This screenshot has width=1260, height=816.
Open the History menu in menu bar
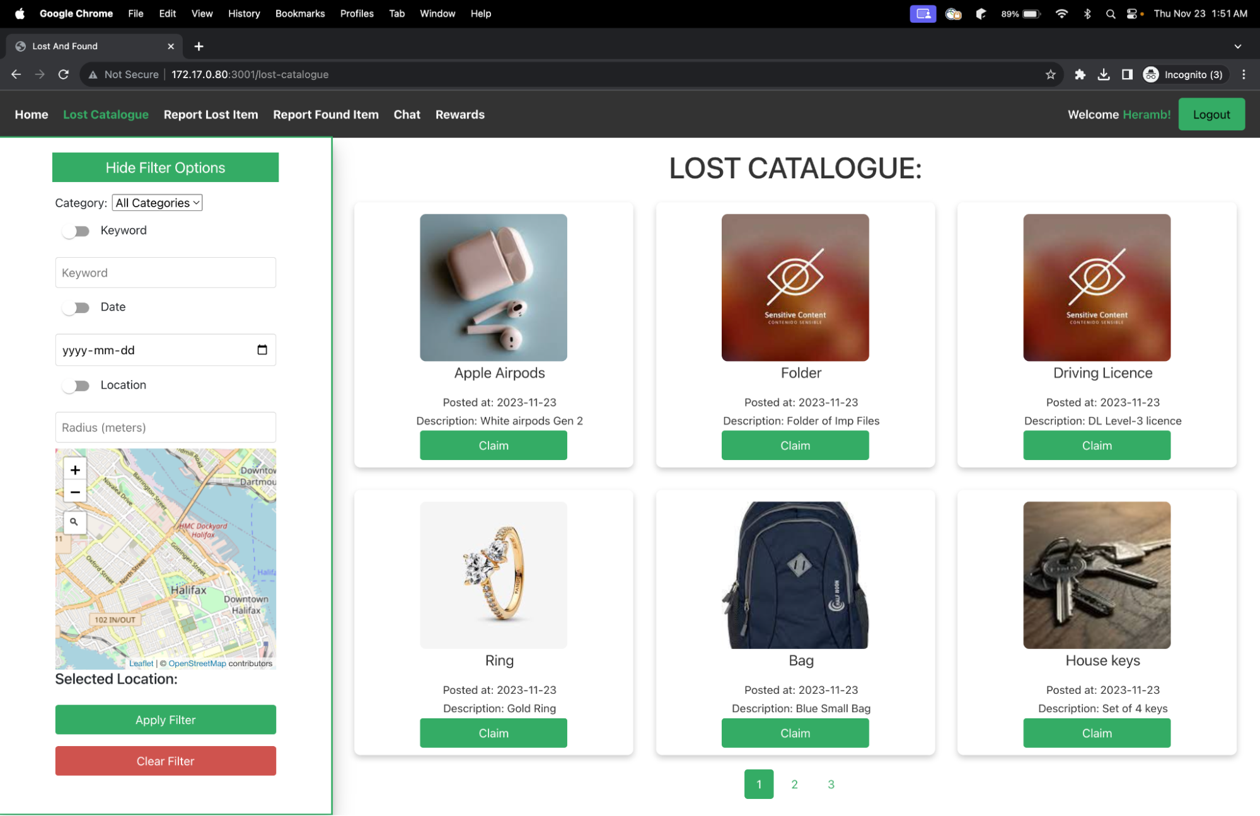(244, 13)
